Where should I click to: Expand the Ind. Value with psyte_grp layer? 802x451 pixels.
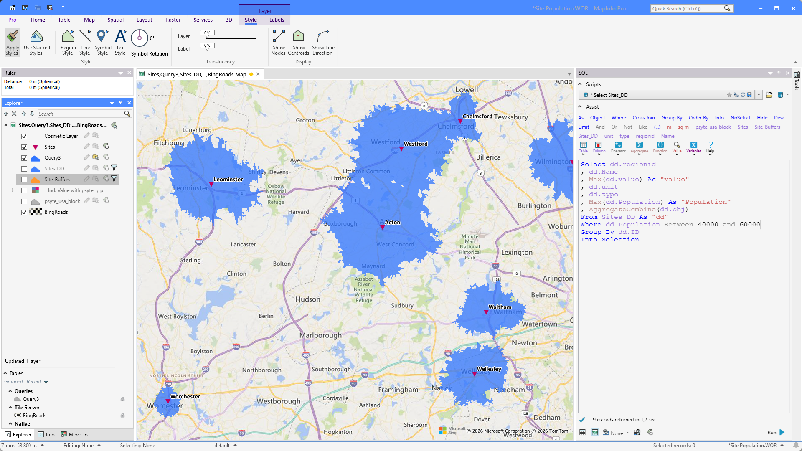pos(13,190)
